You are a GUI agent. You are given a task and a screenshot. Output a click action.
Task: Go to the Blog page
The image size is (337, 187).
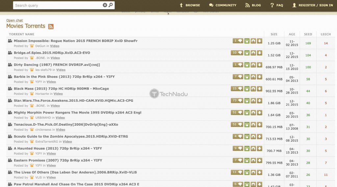(x=253, y=5)
